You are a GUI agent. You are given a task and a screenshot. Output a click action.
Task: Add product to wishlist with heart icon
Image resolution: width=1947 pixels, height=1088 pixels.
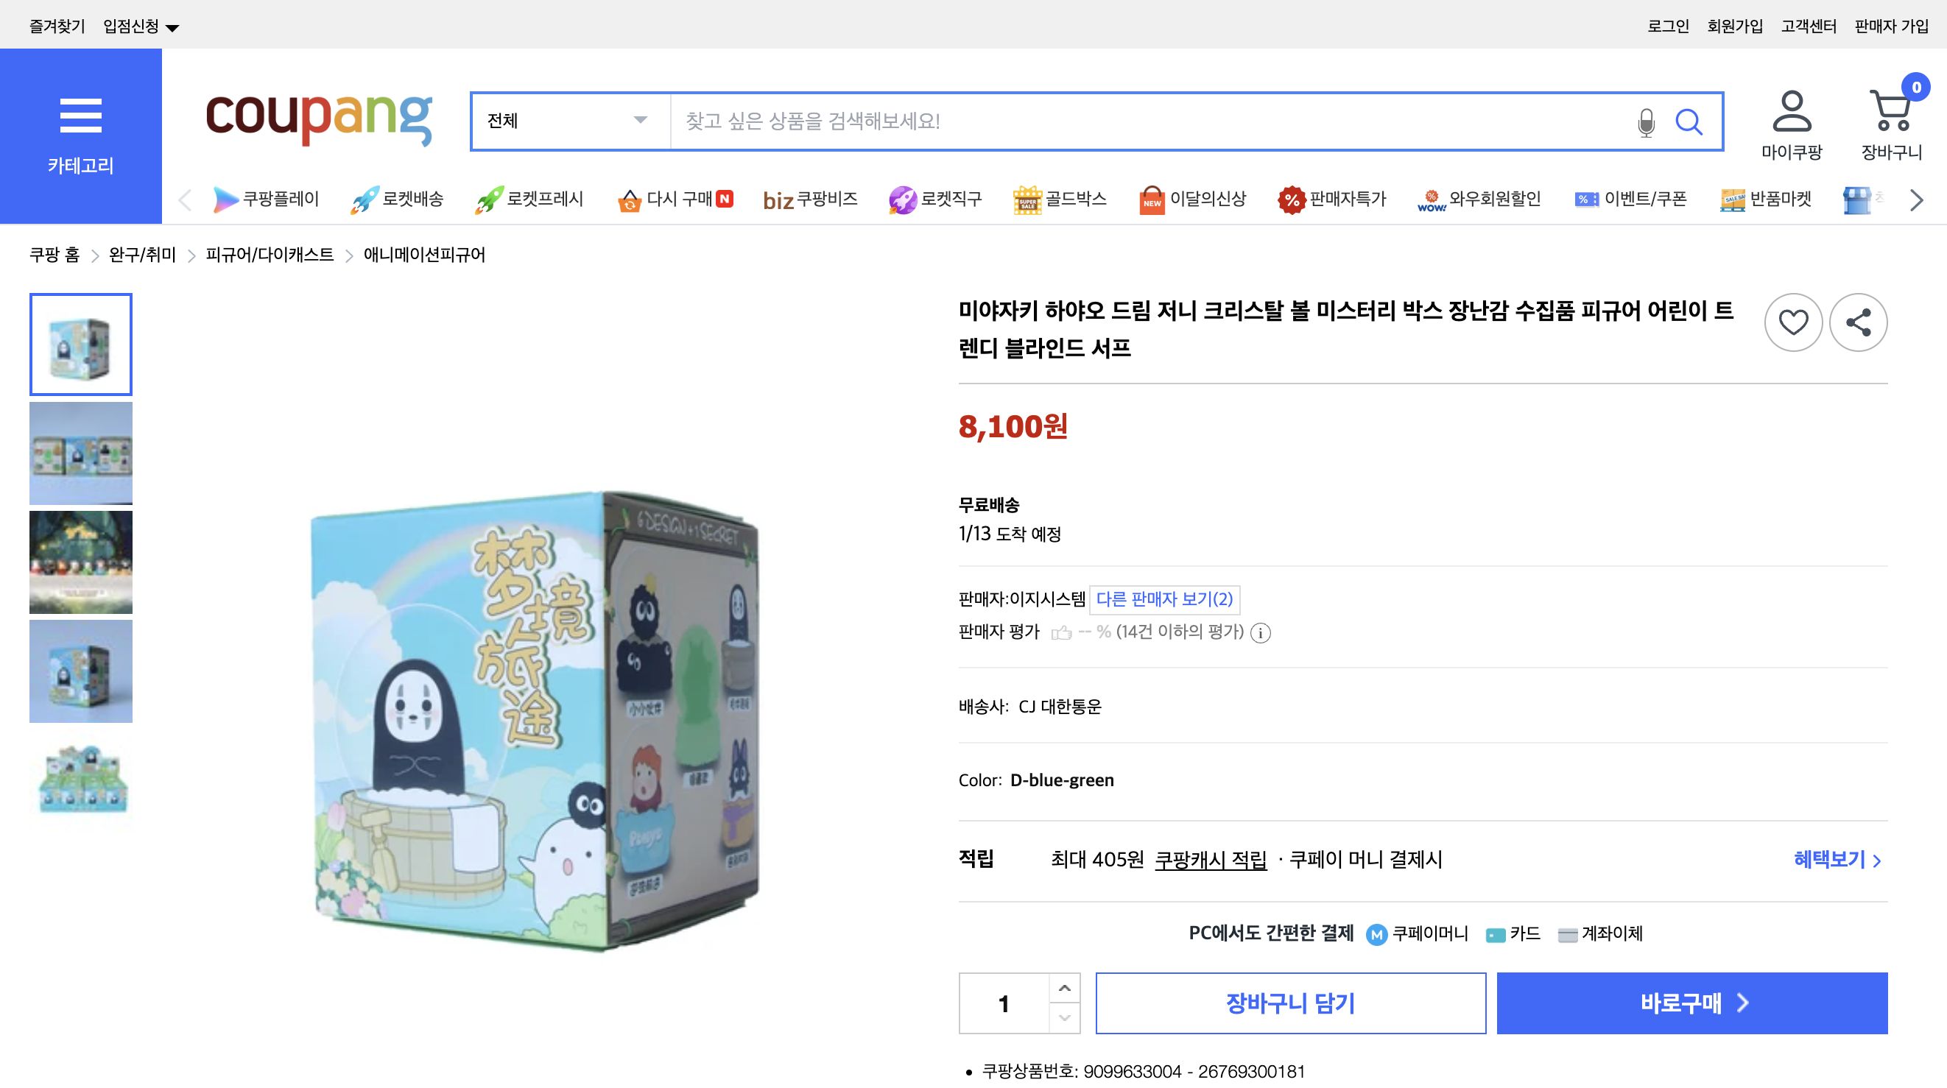point(1793,322)
